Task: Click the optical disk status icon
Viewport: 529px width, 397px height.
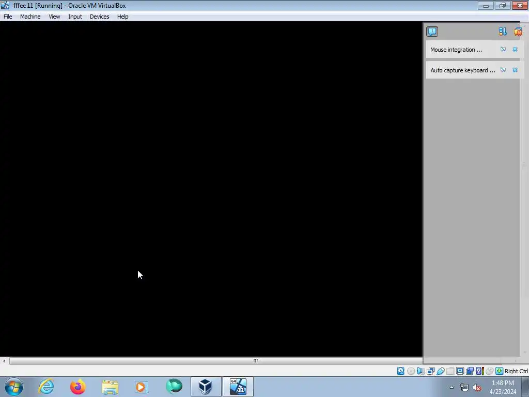Action: [411, 371]
